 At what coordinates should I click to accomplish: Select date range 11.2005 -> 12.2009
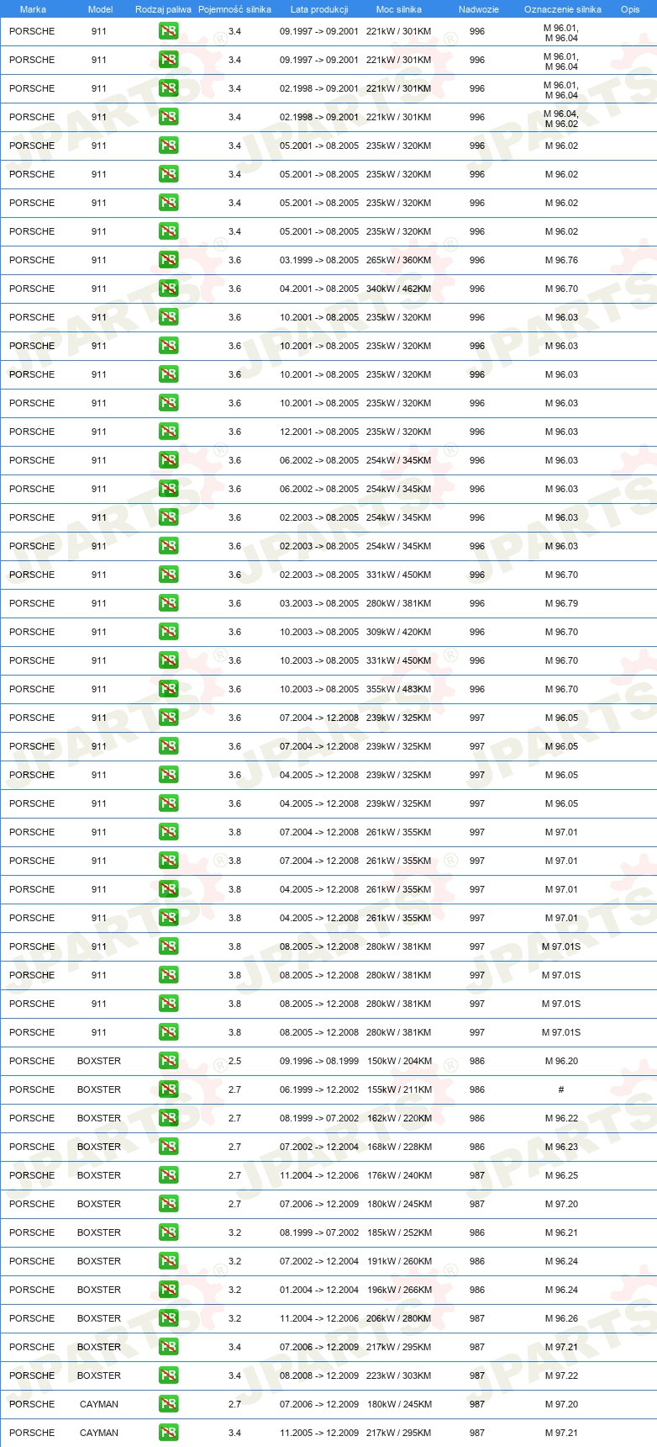(x=319, y=1433)
